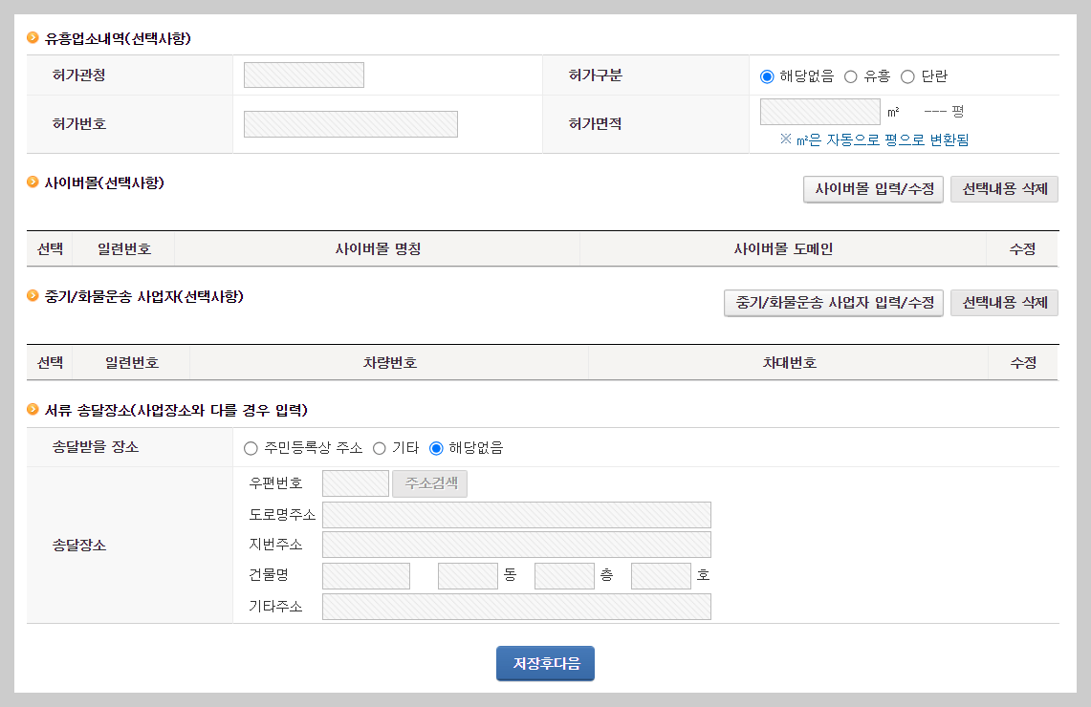Image resolution: width=1091 pixels, height=707 pixels.
Task: Delete selected items in the 중기/화물운송 section
Action: click(x=1004, y=303)
